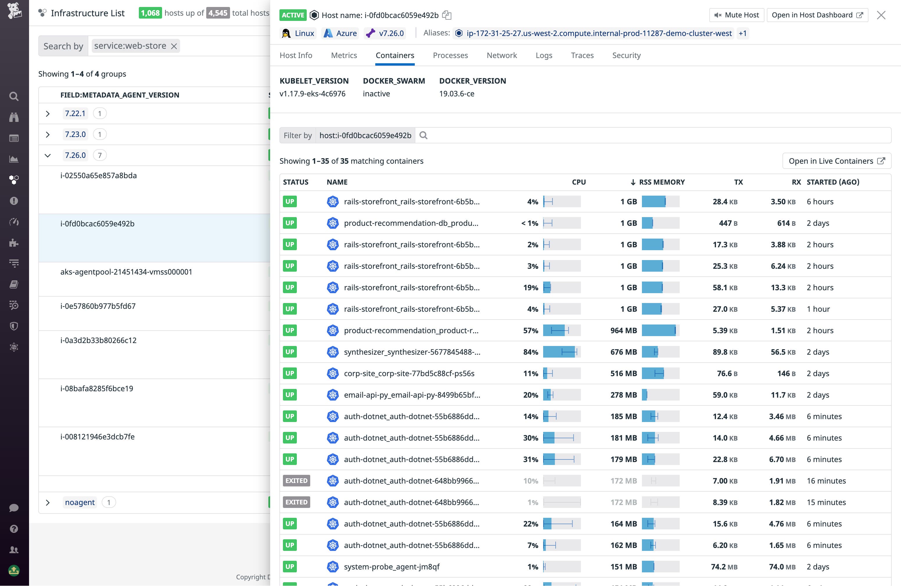
Task: Open the Security shield icon in sidebar
Action: point(14,326)
